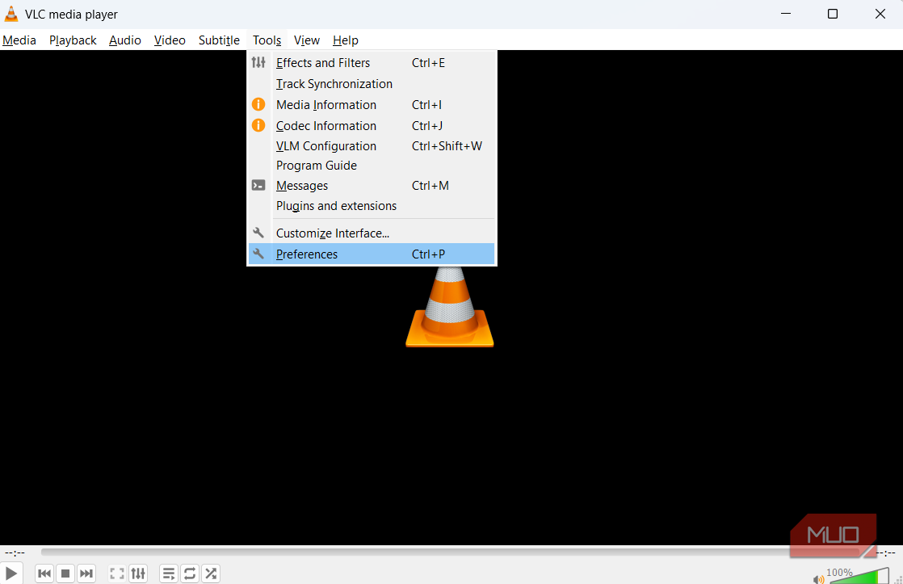Open the Video menu
The image size is (903, 584).
point(170,40)
